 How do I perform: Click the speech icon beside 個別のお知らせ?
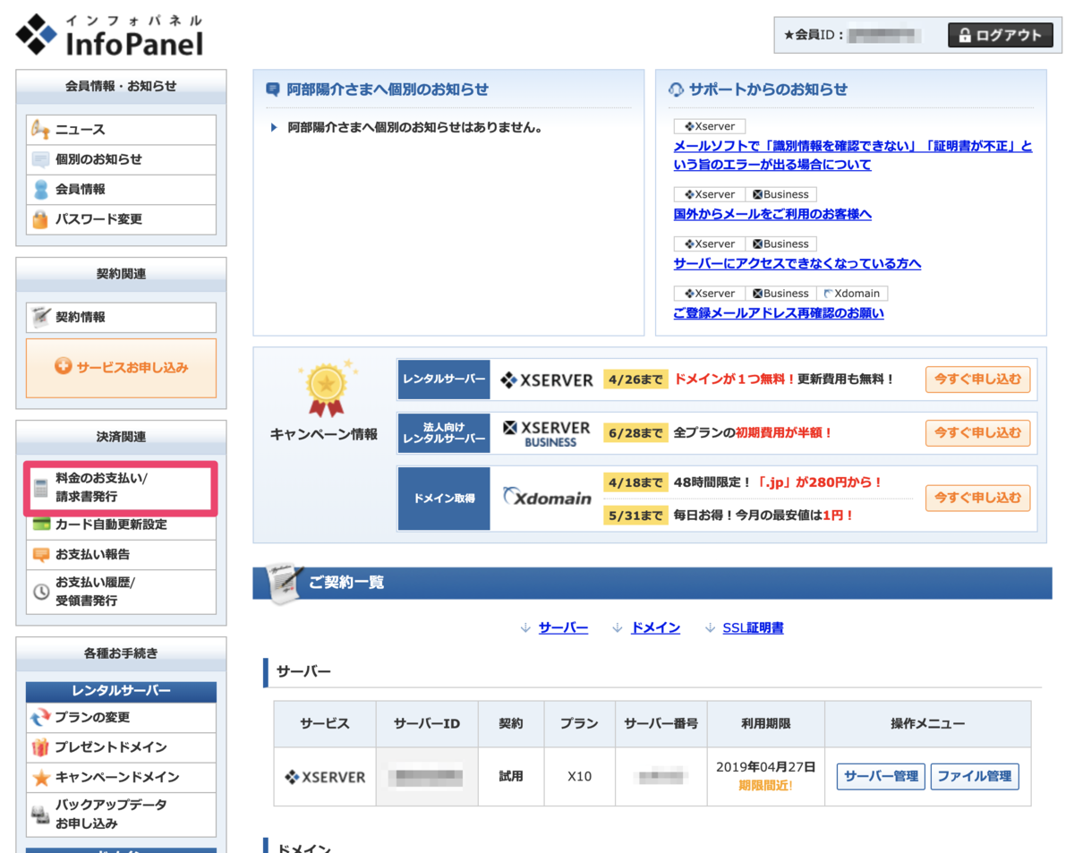click(x=40, y=160)
